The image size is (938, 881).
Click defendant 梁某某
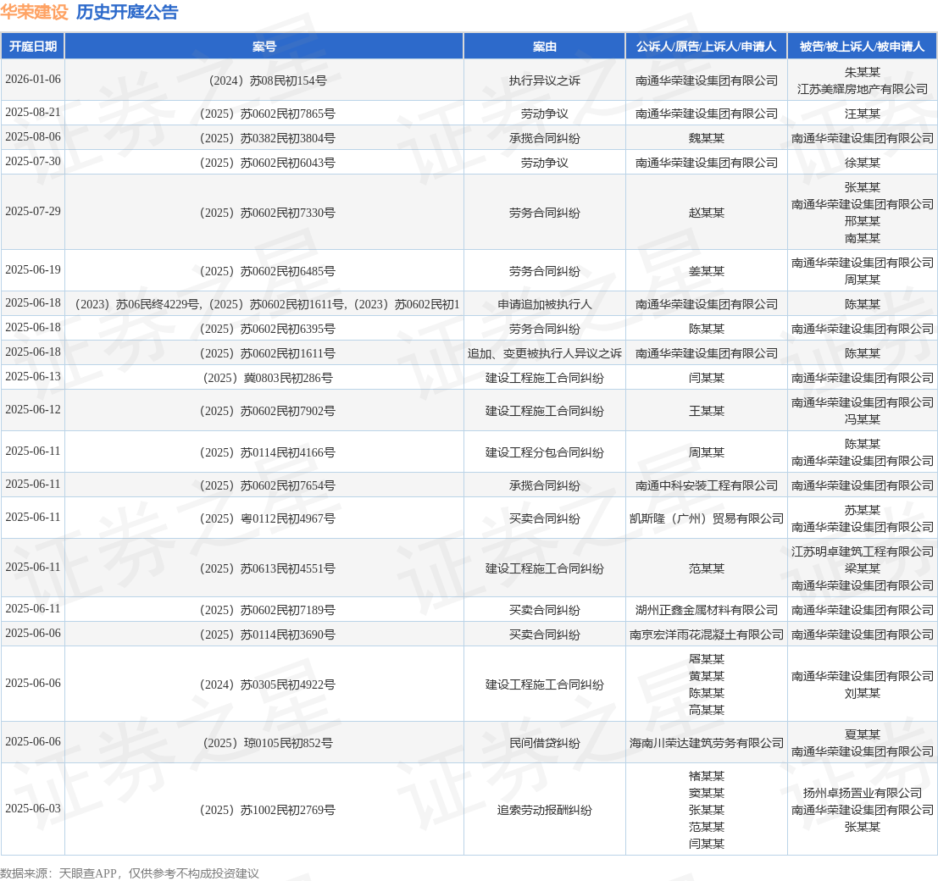[x=862, y=568]
